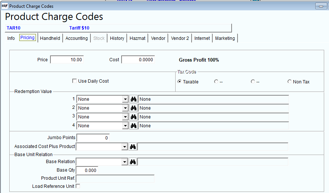This screenshot has height=193, width=329.
Task: Open lookup binoculars for Redemption Value 1
Action: (x=133, y=99)
